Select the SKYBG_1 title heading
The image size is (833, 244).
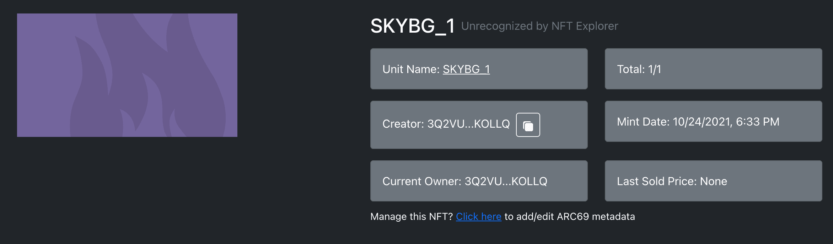click(x=413, y=26)
